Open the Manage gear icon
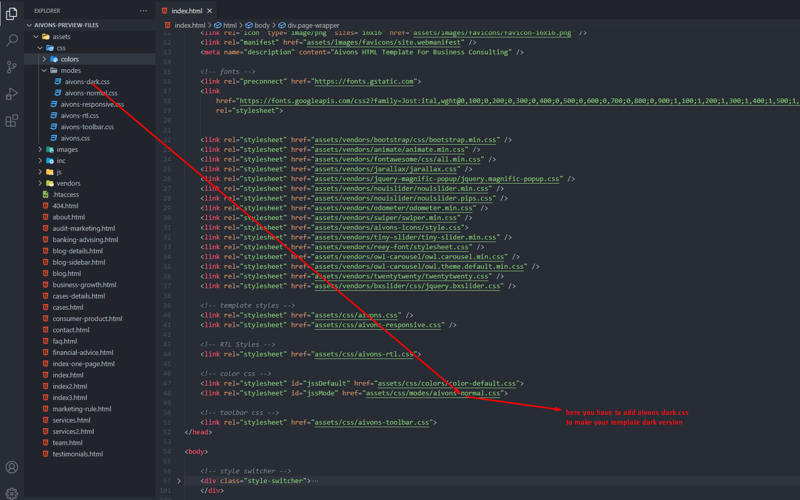This screenshot has height=500, width=800. click(x=11, y=493)
